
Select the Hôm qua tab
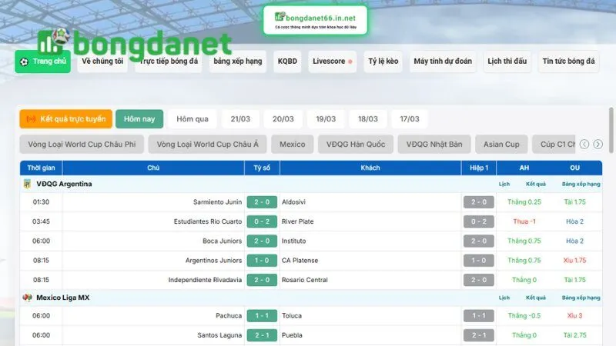click(192, 119)
